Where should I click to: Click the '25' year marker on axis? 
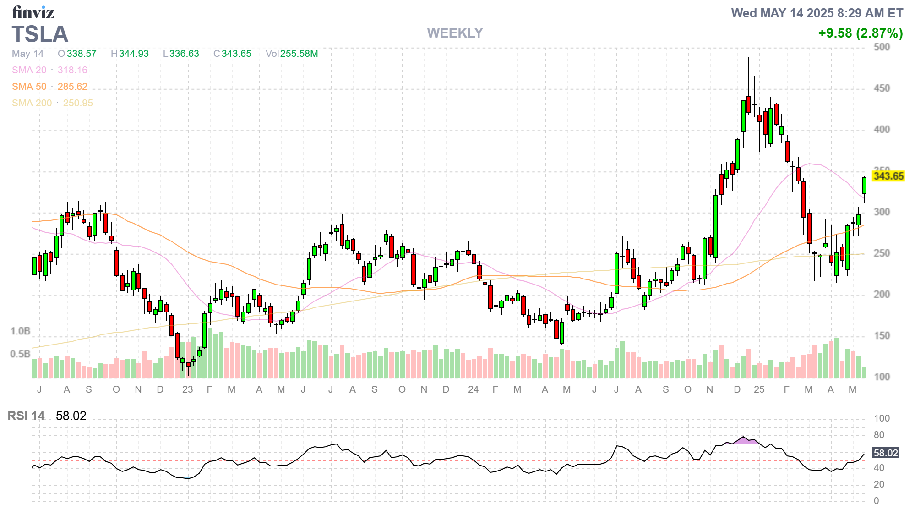coord(759,389)
